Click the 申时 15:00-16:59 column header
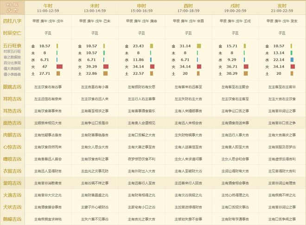 tap(142, 8)
